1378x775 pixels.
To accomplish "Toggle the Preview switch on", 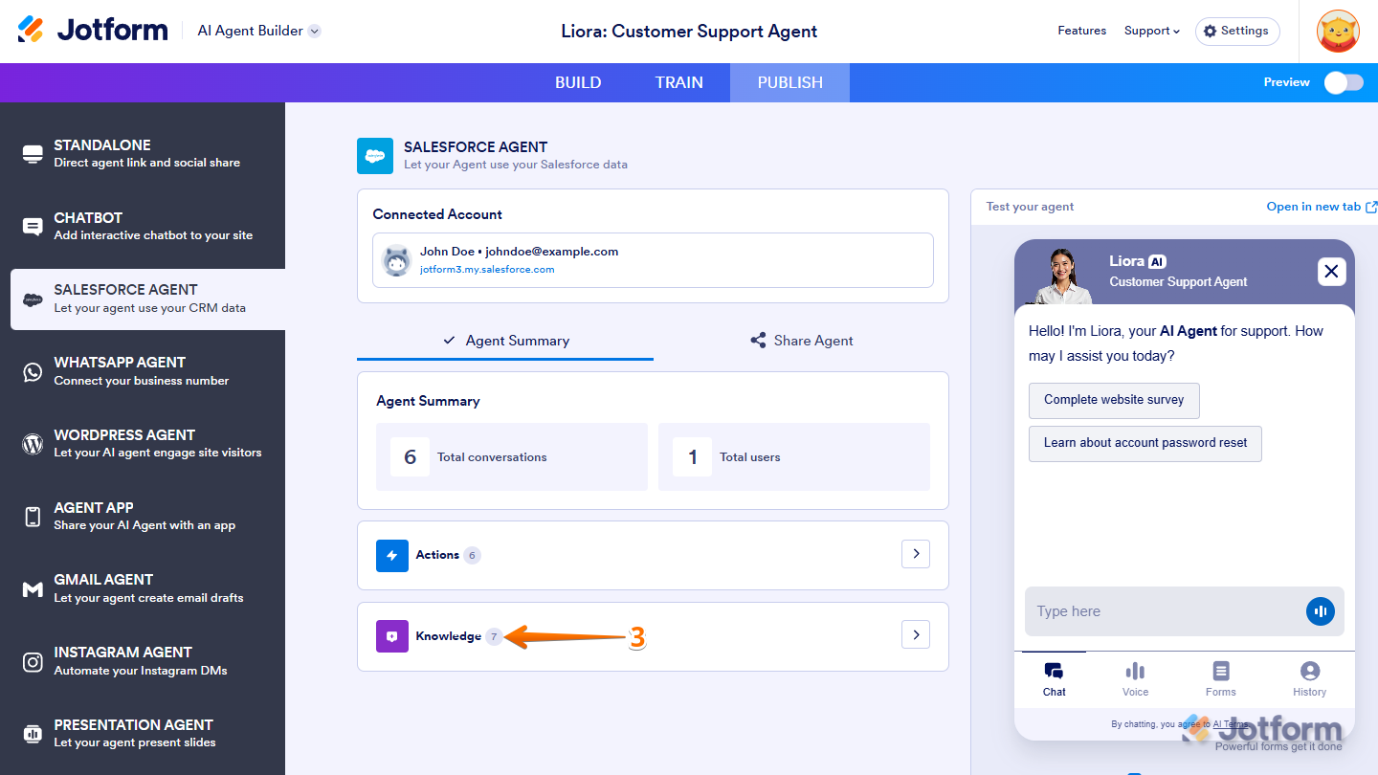I will (1343, 82).
